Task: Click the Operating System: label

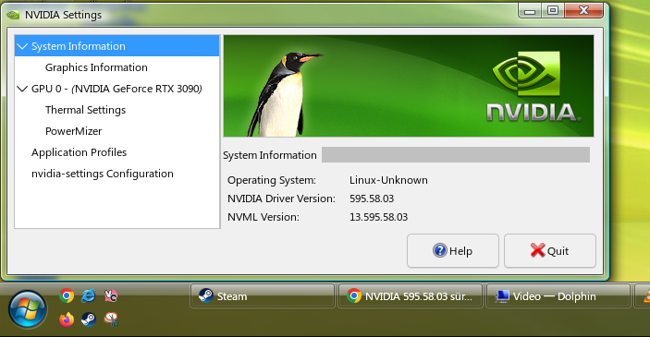Action: (272, 180)
